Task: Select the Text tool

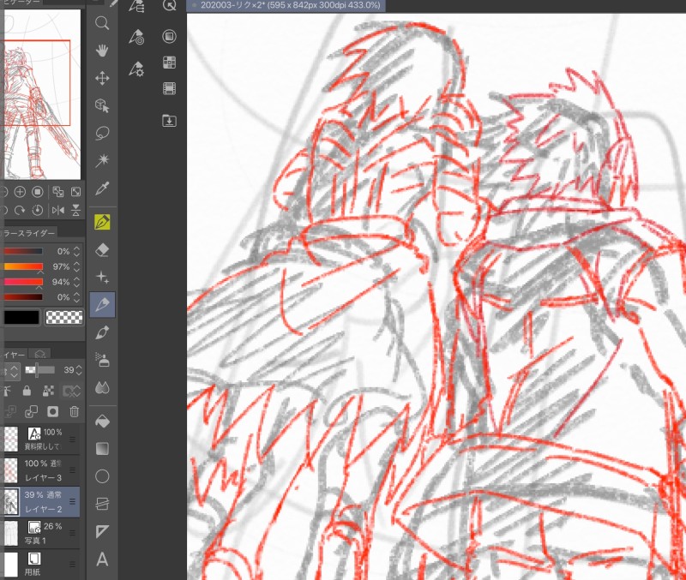Action: [102, 559]
